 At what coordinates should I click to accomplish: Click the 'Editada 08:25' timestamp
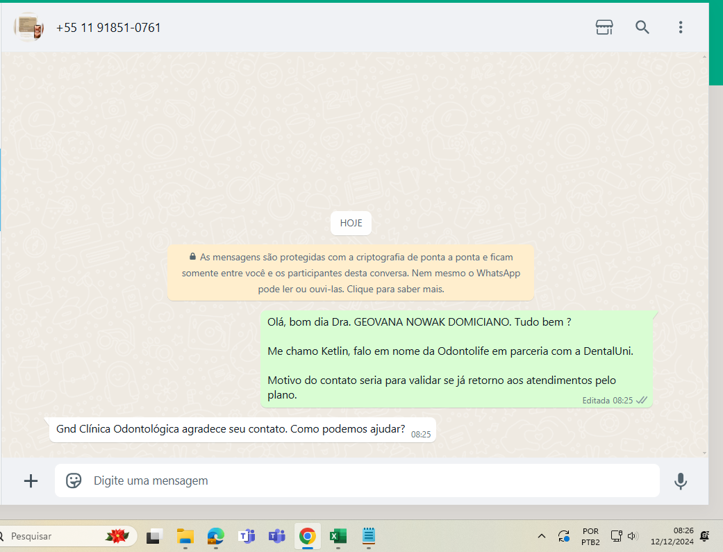coord(607,401)
